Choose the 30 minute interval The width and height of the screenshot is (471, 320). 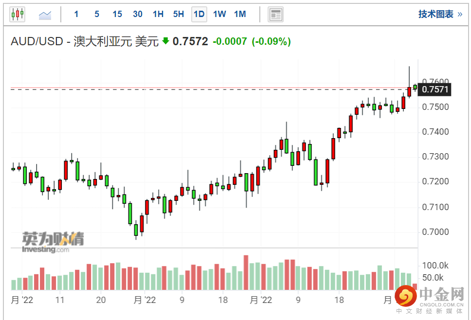point(138,14)
